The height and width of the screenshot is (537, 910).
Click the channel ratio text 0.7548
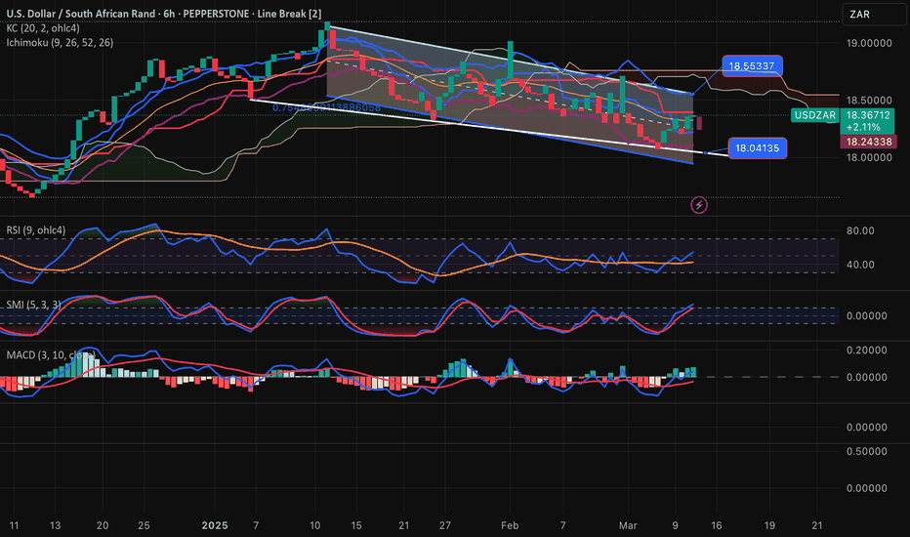tap(327, 107)
